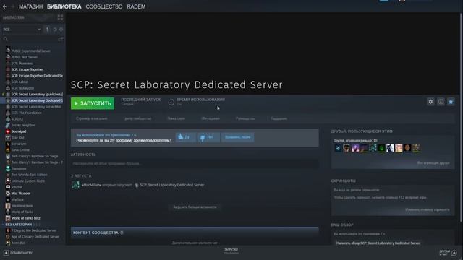Click the Ultimate Custom Night icon

click(x=8, y=181)
